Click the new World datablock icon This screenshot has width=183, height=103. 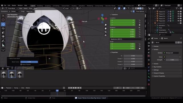[x=178, y=43]
